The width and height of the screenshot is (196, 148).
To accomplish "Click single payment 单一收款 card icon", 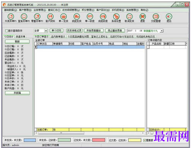I will coord(90,17).
